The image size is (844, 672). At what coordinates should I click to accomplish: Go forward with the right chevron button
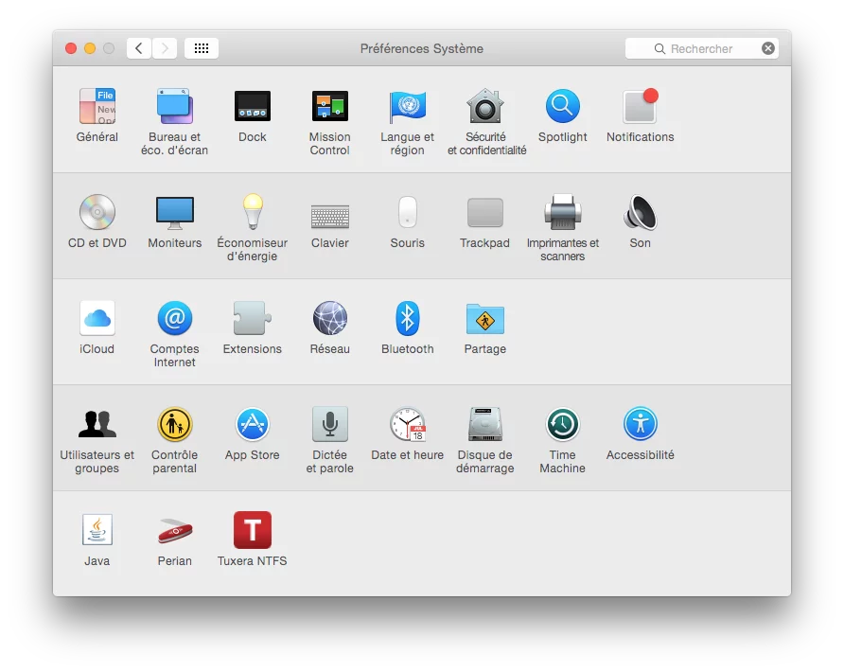165,48
